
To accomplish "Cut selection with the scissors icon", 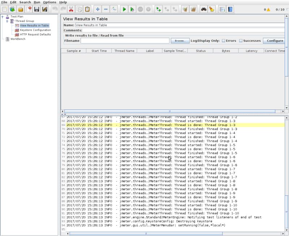I will pos(71,9).
